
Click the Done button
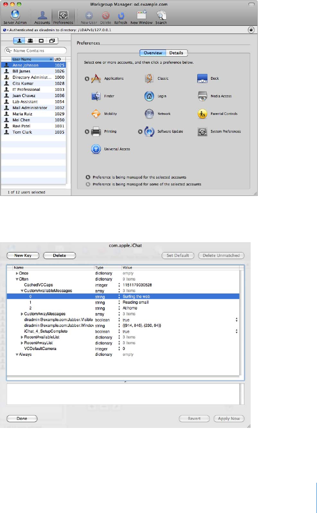pos(22,419)
